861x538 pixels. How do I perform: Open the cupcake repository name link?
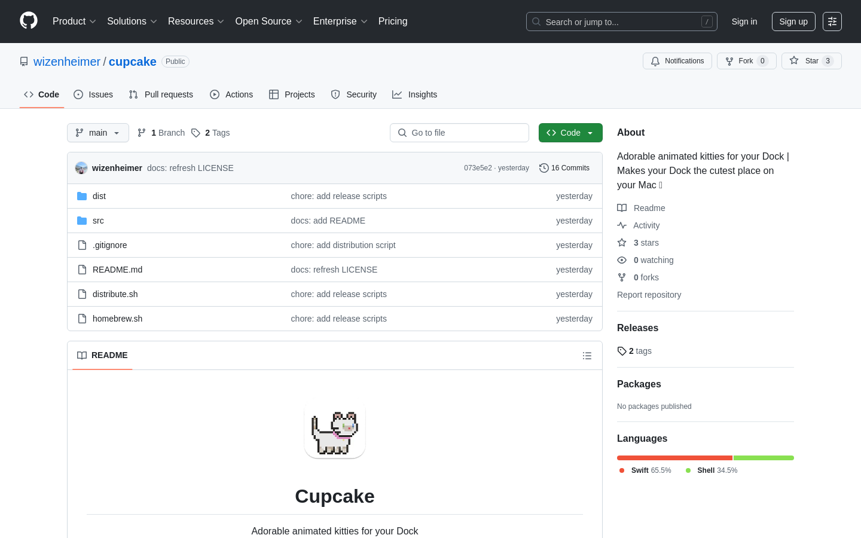pyautogui.click(x=133, y=62)
